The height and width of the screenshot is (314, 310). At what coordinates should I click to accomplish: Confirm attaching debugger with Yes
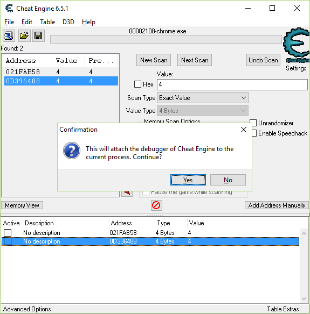point(188,180)
